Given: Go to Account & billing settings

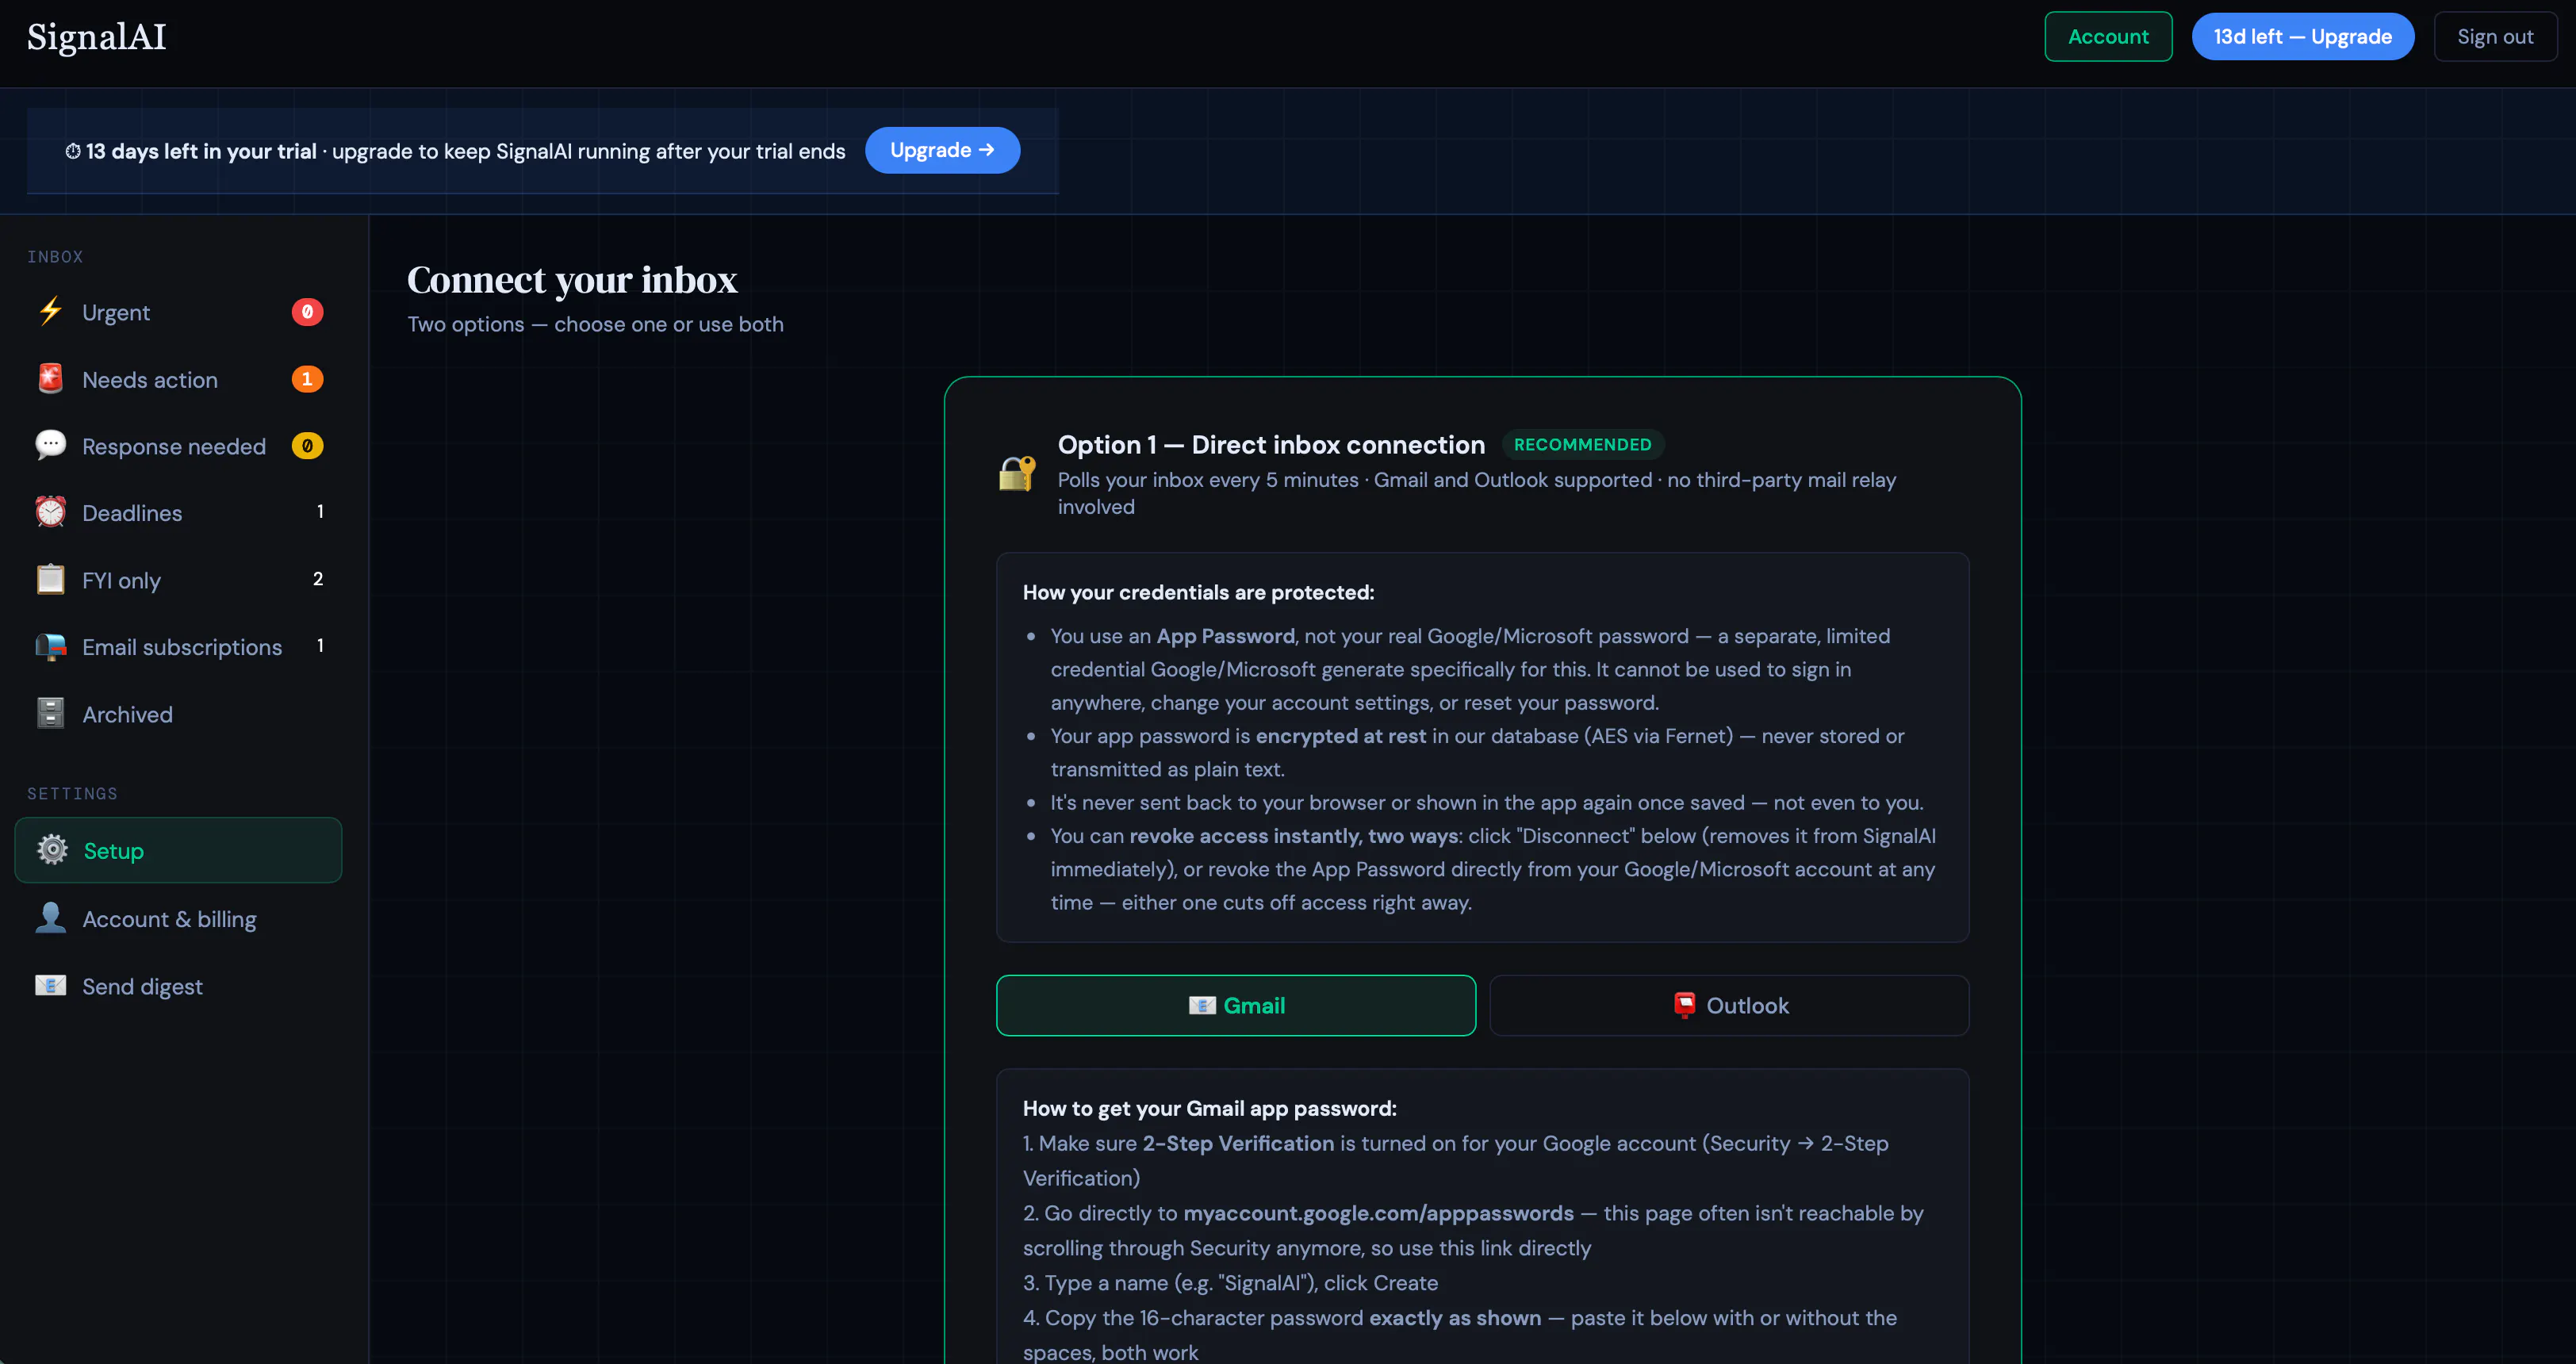Looking at the screenshot, I should click(x=179, y=919).
